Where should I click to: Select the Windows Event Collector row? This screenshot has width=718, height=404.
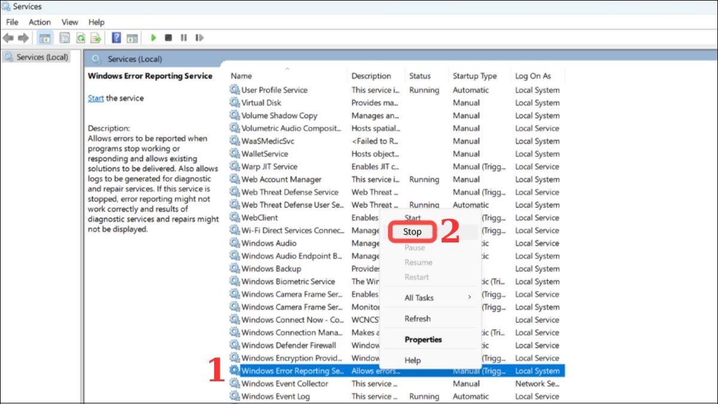[397, 384]
